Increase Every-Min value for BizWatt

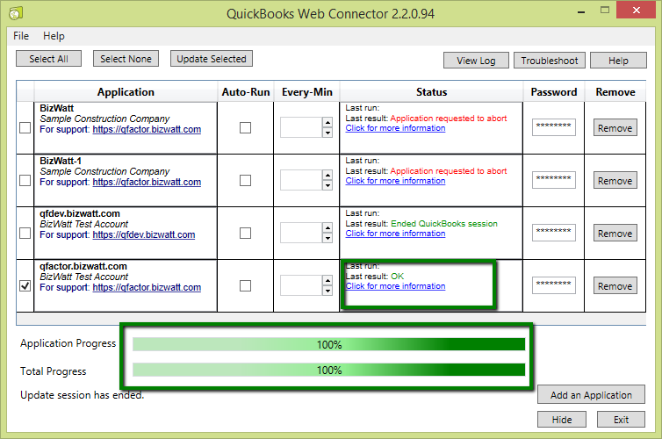point(327,122)
